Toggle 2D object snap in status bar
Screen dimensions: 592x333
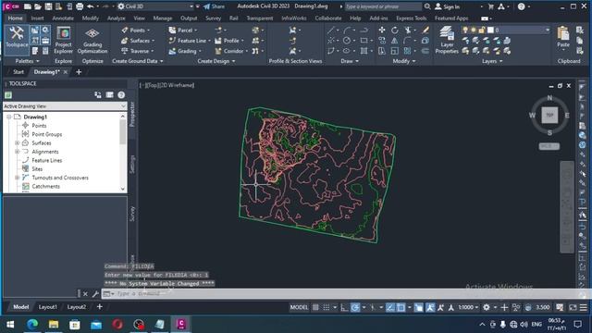[x=401, y=307]
